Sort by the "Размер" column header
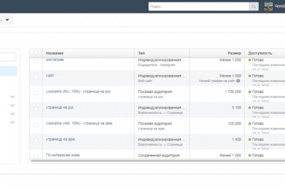This screenshot has width=285, height=190. click(x=234, y=53)
